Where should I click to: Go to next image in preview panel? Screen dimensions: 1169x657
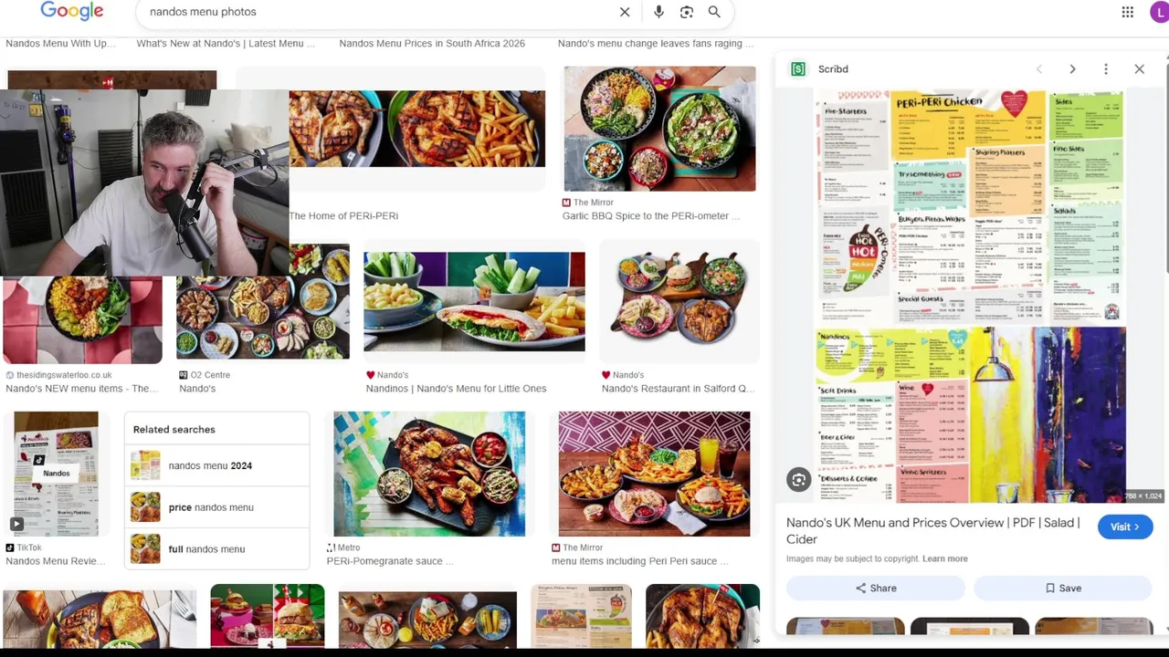pos(1072,69)
